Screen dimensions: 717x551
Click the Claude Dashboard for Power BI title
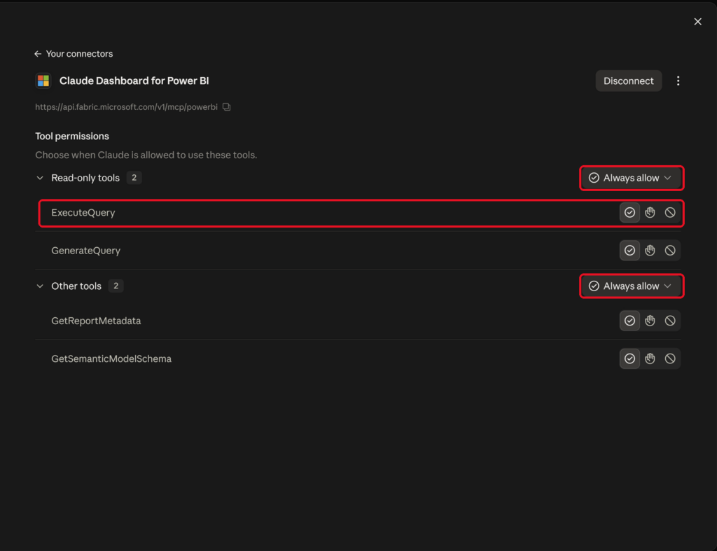(134, 81)
